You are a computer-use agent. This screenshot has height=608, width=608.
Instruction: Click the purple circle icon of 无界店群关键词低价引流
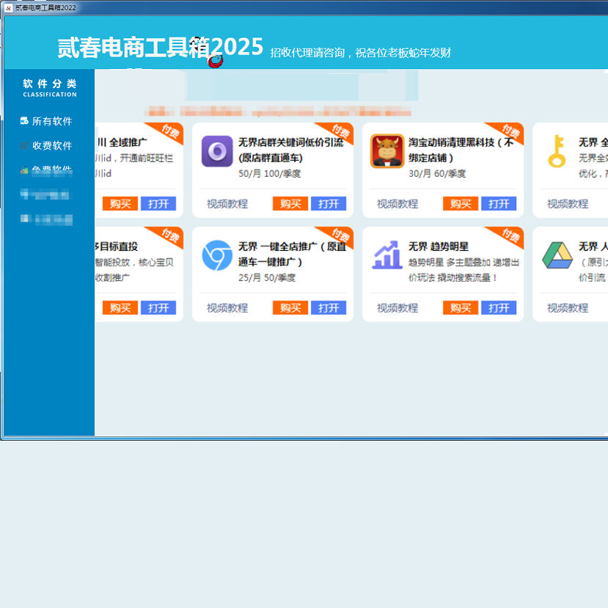point(217,151)
